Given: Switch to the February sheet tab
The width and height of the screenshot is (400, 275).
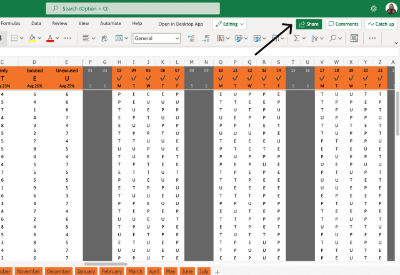Looking at the screenshot, I should click(112, 271).
